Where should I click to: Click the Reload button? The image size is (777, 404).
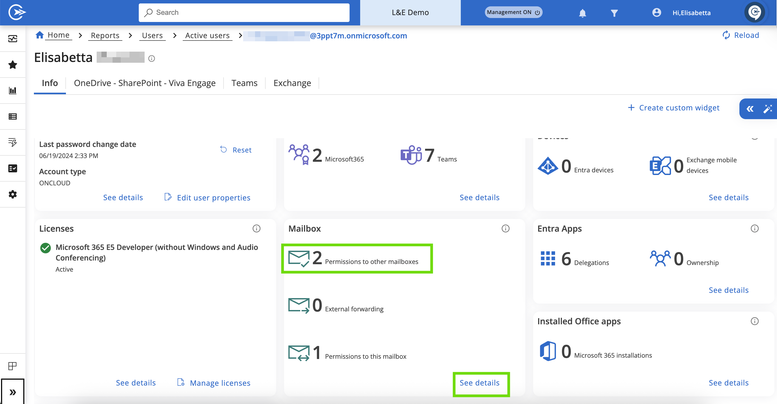pos(741,35)
